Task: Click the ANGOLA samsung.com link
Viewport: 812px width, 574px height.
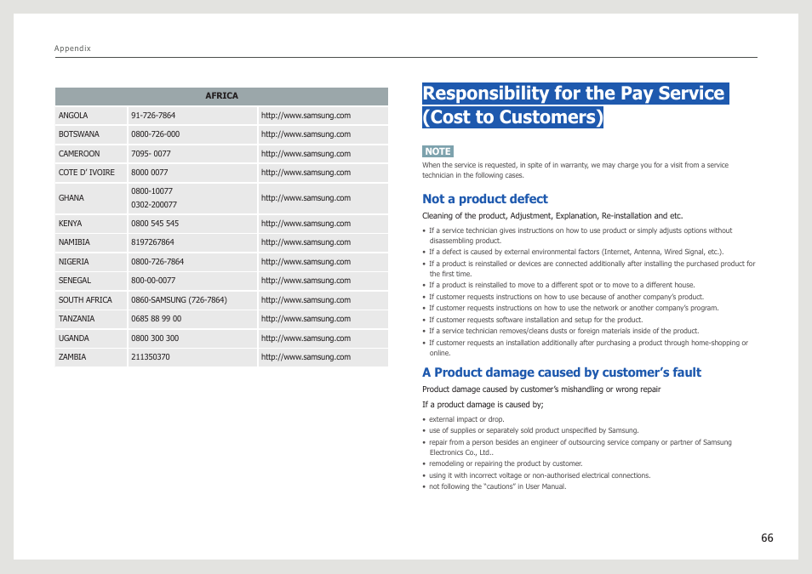Action: (x=306, y=116)
